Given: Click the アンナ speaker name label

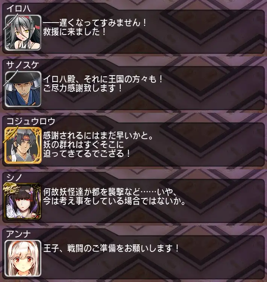Looking at the screenshot, I should (x=18, y=234).
